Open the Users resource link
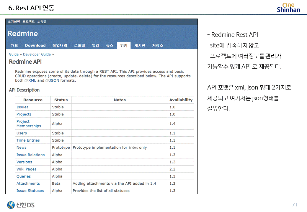The image size is (307, 212). [x=22, y=133]
